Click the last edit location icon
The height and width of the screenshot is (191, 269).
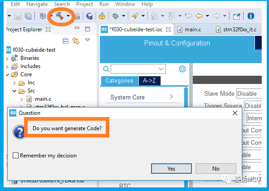pyautogui.click(x=188, y=16)
